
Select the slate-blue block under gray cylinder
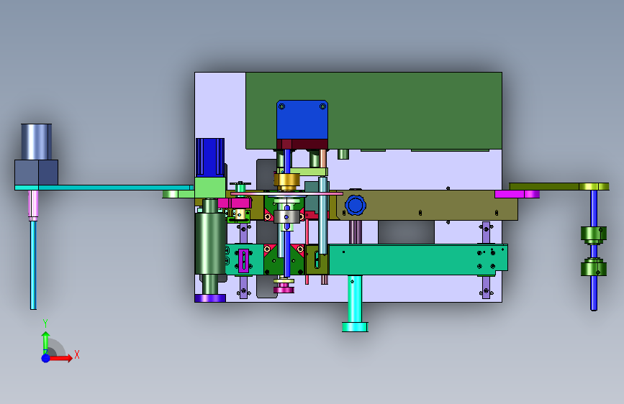click(x=36, y=173)
